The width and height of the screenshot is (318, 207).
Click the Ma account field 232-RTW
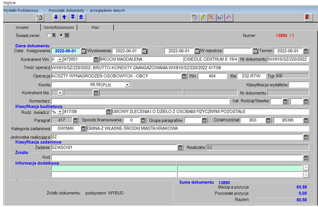pyautogui.click(x=251, y=76)
